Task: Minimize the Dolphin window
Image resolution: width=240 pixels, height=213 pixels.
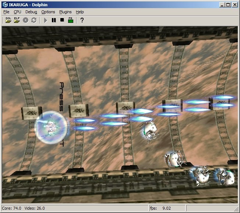Action: [x=222, y=5]
